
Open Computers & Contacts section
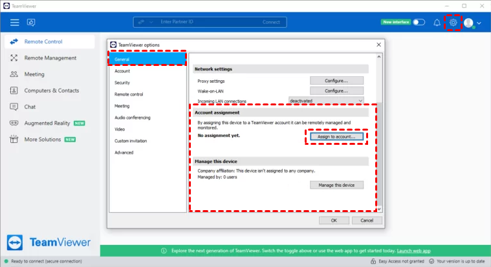tap(51, 91)
